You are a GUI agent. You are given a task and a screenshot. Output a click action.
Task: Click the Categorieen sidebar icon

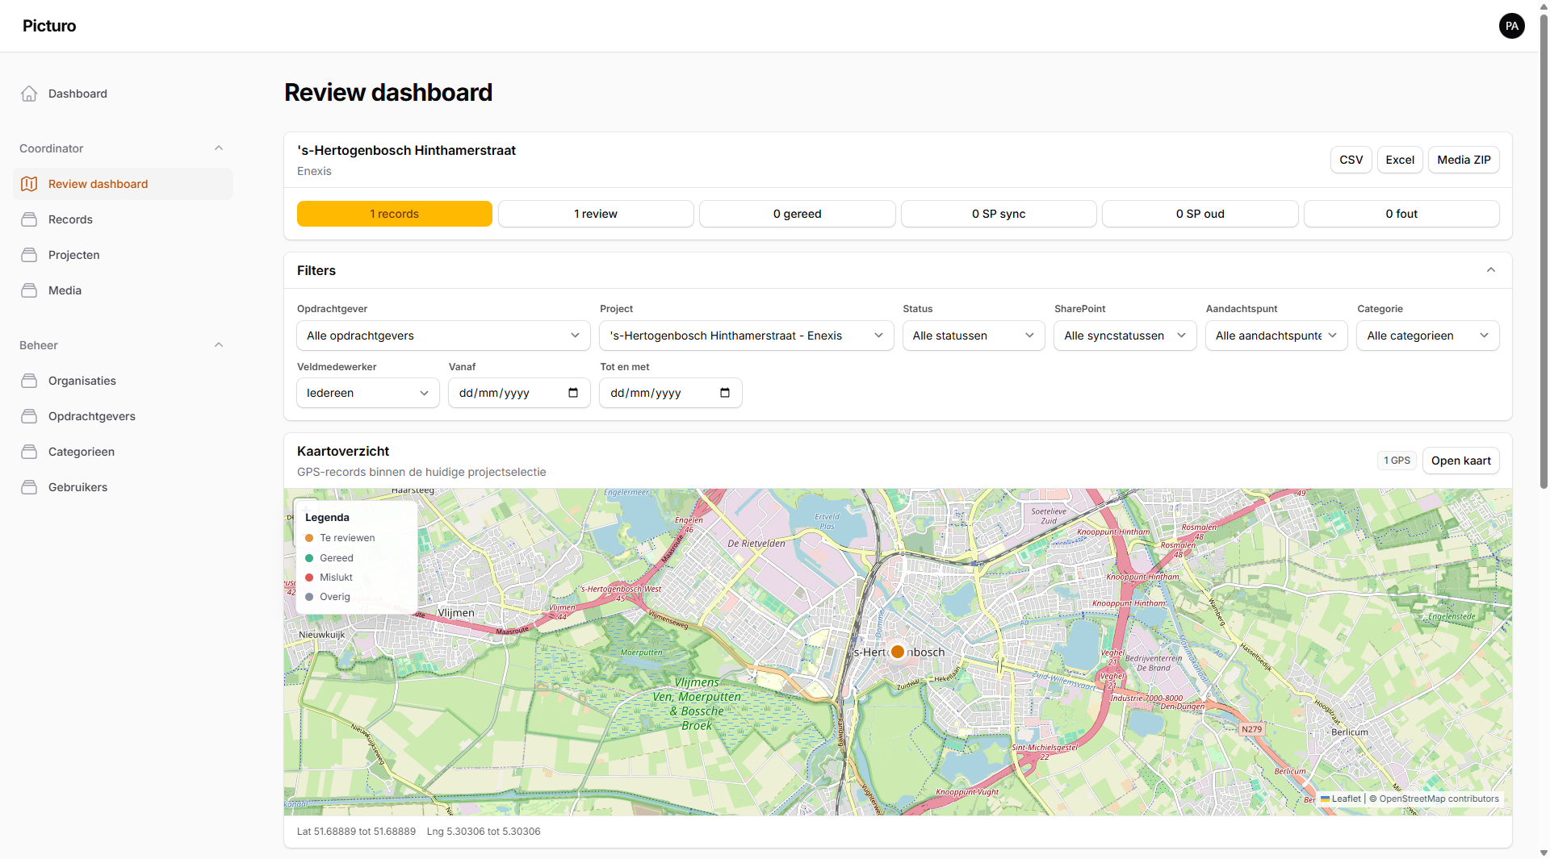[x=29, y=452]
